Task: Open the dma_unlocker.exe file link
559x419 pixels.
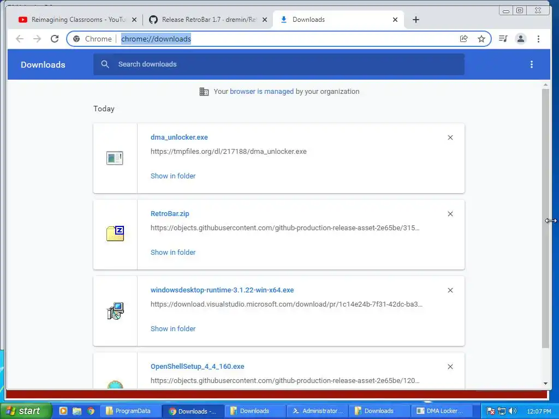Action: pos(179,137)
